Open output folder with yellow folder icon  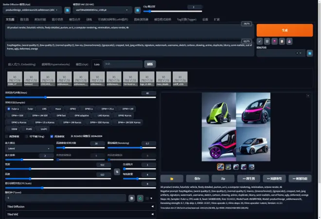coord(172,179)
